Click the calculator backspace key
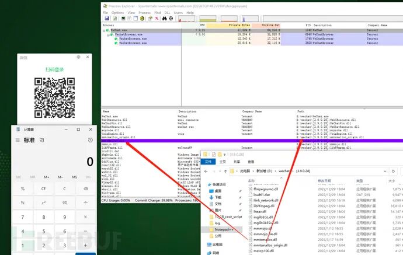Image resolution: width=403 pixels, height=255 pixels. pyautogui.click(x=86, y=188)
